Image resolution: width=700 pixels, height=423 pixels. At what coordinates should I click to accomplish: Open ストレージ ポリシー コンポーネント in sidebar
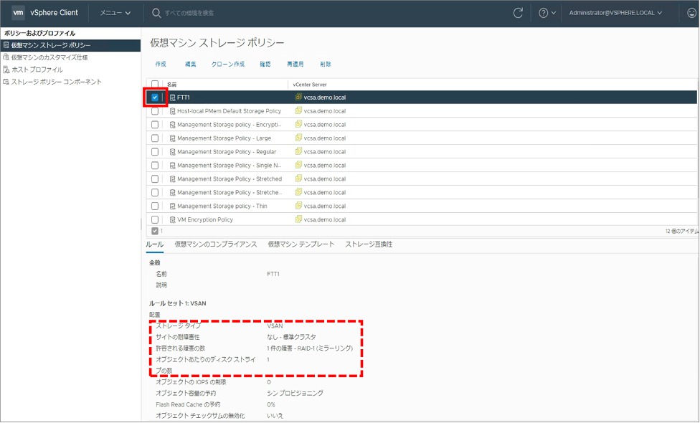tap(56, 82)
